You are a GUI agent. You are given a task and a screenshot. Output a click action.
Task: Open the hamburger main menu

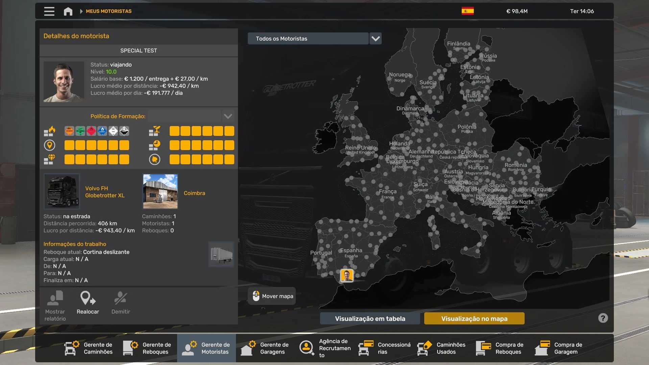click(49, 11)
